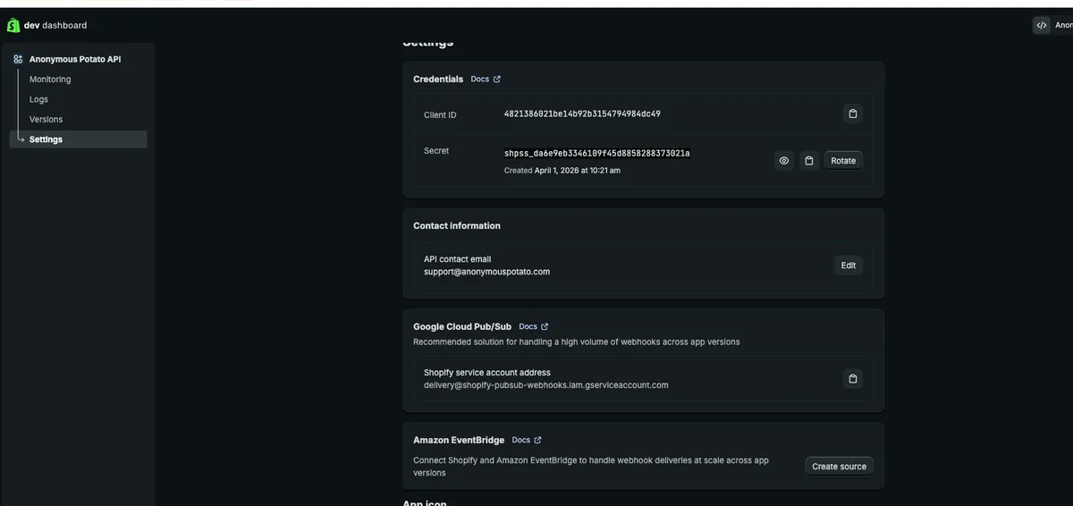The width and height of the screenshot is (1073, 506).
Task: Copy the Client ID to clipboard
Action: (x=852, y=114)
